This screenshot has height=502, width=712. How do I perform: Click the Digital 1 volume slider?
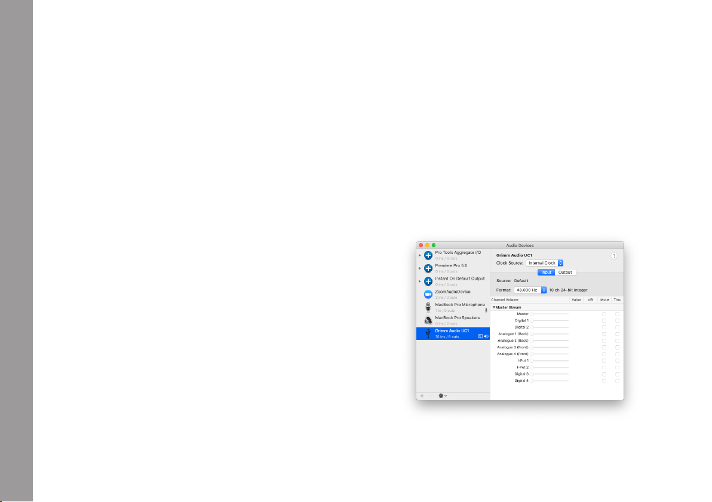(x=550, y=321)
